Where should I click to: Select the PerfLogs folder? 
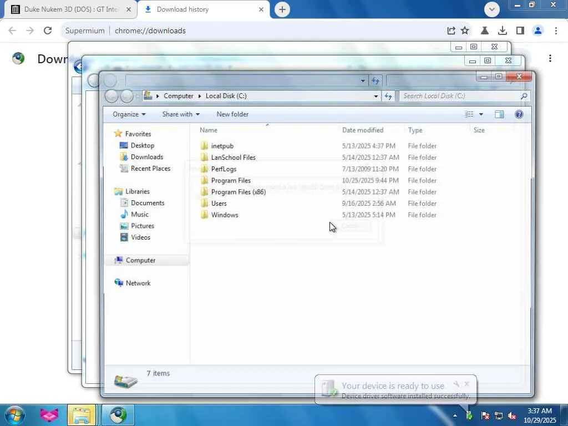point(224,169)
